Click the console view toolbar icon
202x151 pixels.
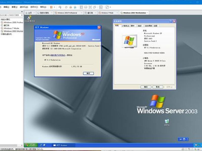(101, 7)
